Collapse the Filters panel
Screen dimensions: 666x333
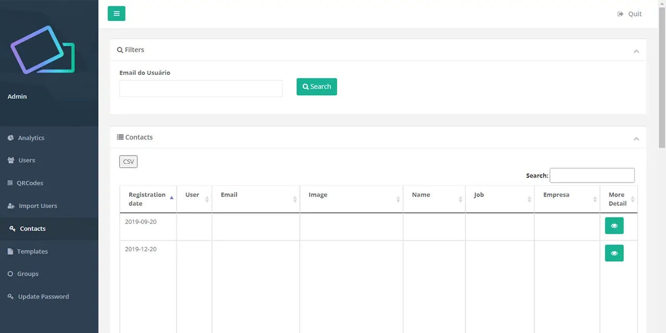[636, 51]
